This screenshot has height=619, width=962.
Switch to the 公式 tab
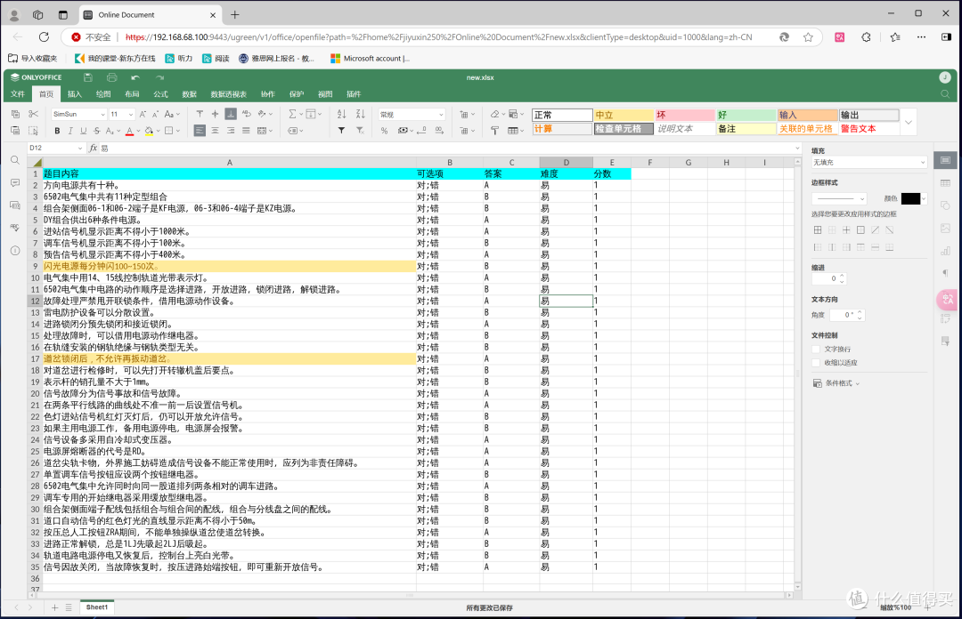pyautogui.click(x=160, y=93)
